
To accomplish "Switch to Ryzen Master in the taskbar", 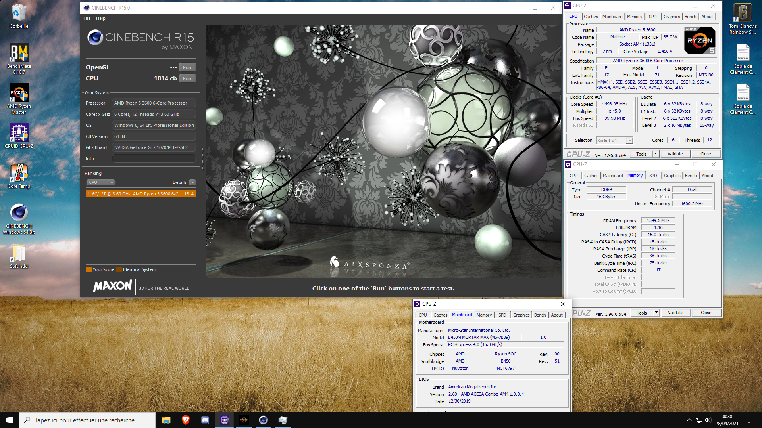I will point(244,420).
